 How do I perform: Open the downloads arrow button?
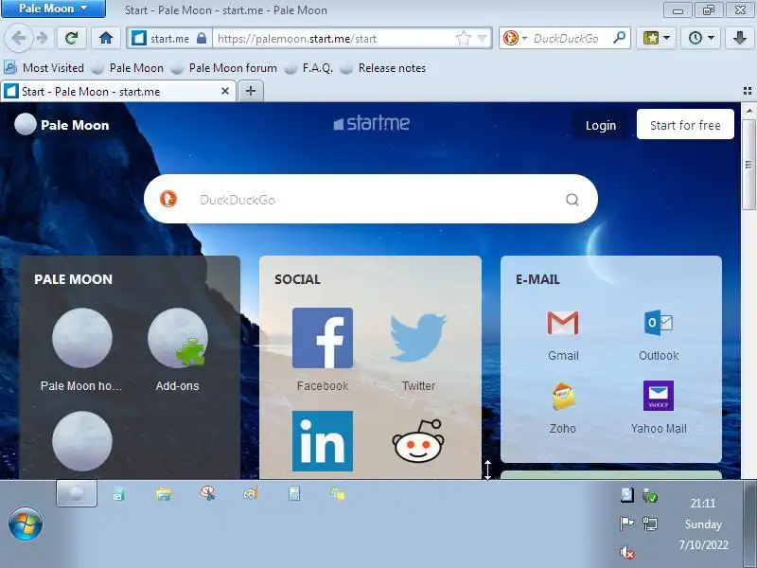[740, 38]
